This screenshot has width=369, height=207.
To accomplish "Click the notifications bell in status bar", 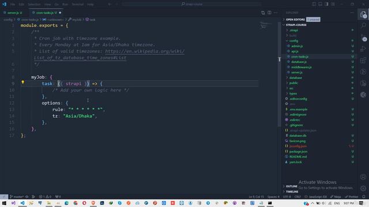I will tap(364, 197).
